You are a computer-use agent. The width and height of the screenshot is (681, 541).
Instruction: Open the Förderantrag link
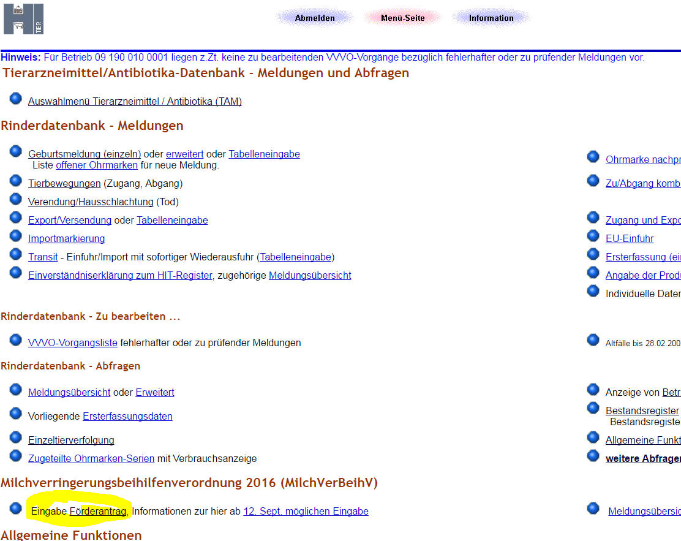(x=98, y=511)
